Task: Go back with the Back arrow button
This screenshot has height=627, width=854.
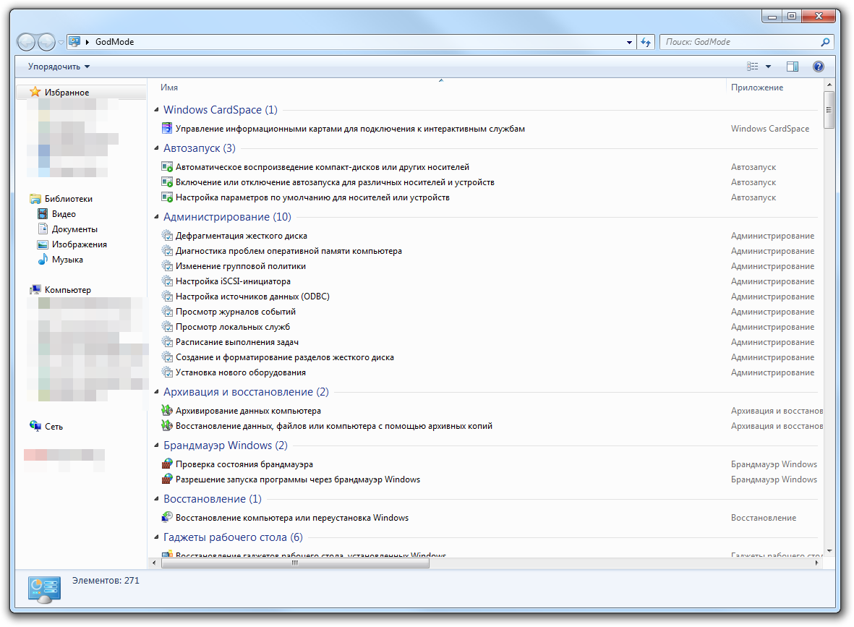Action: [26, 42]
